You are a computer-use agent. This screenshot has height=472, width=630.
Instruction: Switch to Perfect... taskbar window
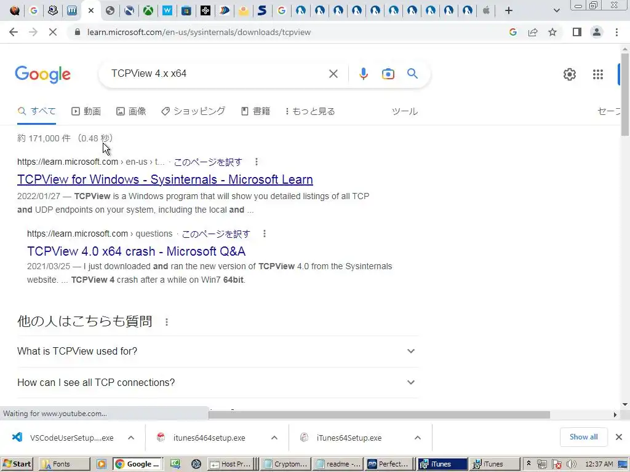pos(390,464)
